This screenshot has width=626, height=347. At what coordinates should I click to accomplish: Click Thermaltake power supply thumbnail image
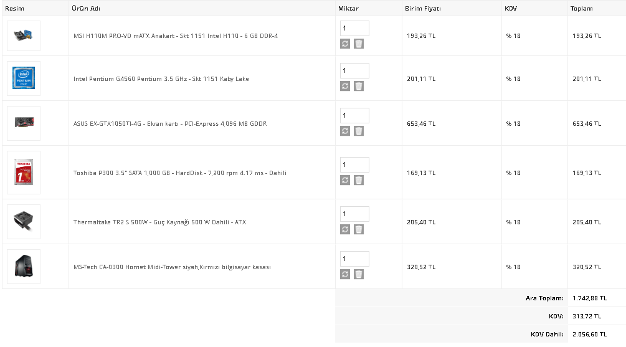tap(24, 222)
